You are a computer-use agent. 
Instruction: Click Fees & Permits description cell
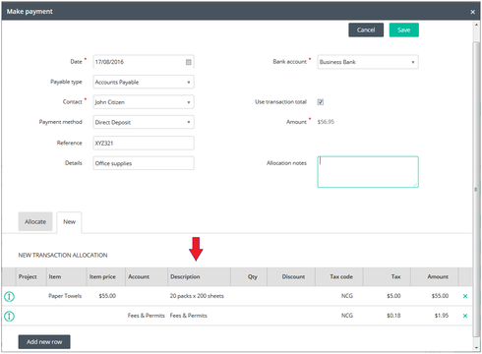click(188, 316)
